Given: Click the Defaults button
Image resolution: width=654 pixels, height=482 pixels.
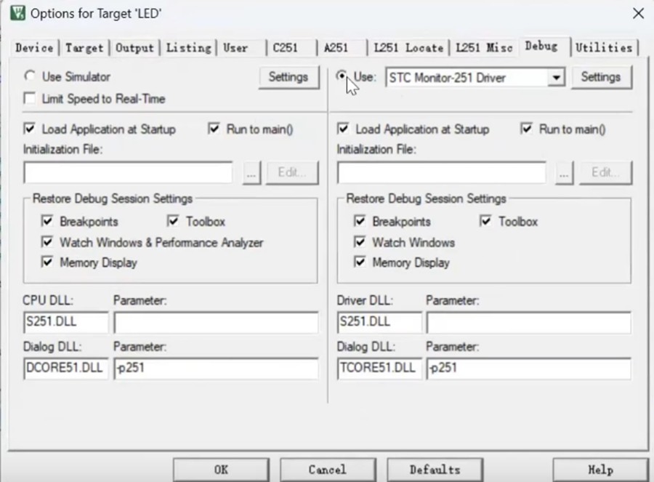Looking at the screenshot, I should point(435,470).
